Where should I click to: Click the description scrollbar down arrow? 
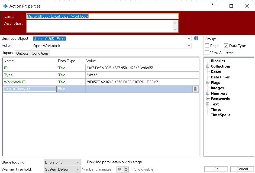[175, 29]
